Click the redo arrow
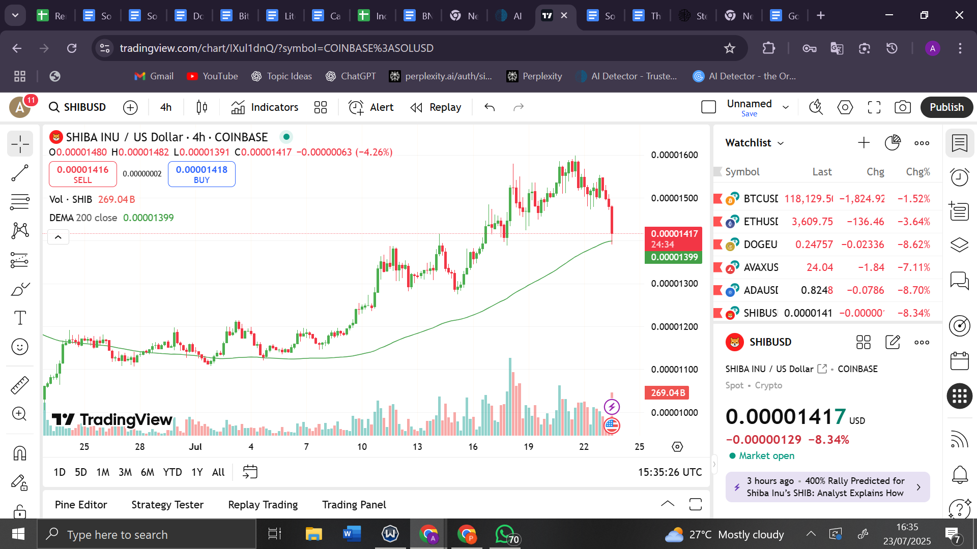Screen dimensions: 977x549 pyautogui.click(x=519, y=107)
